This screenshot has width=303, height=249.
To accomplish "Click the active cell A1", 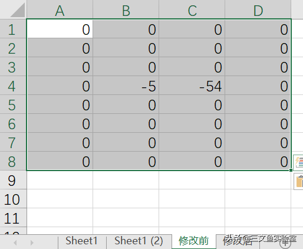I will (60, 29).
